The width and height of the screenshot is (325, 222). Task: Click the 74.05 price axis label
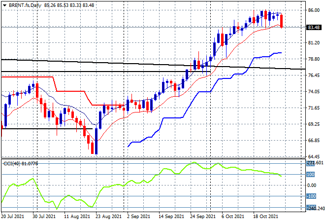tap(314, 92)
